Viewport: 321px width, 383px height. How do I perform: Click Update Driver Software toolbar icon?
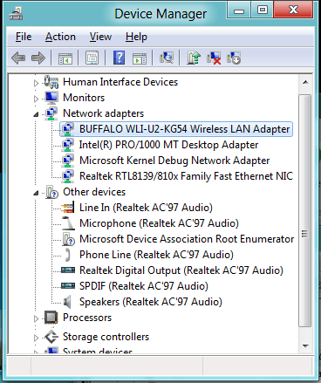point(194,58)
